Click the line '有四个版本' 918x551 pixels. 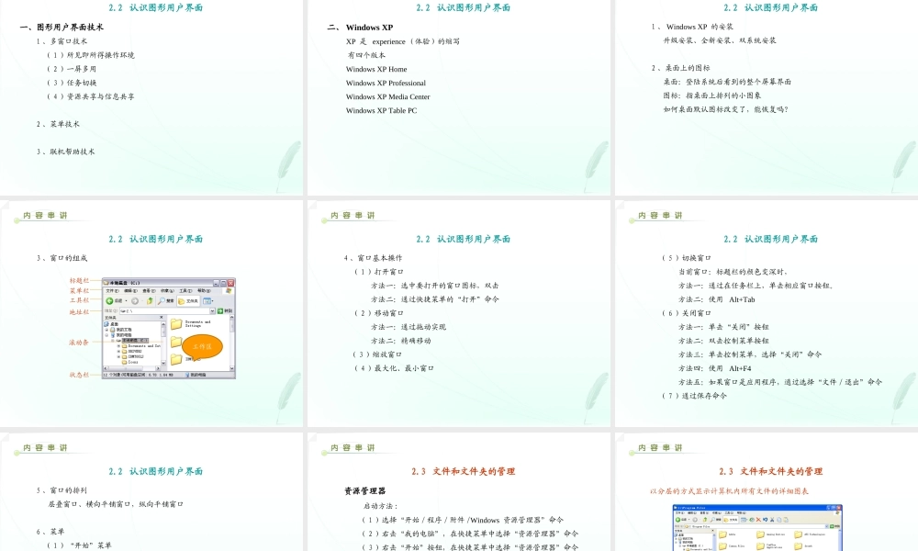pyautogui.click(x=366, y=55)
